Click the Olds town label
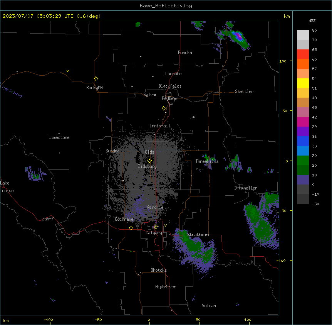 (149, 152)
